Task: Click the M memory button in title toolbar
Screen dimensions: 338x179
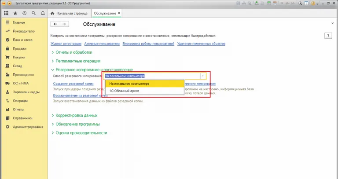Action: 282,4
